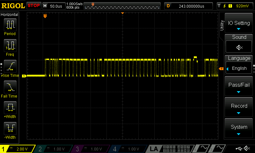The width and height of the screenshot is (255, 153).
Task: Click the 1.00GSa/s sample rate readout
Action: (x=75, y=4)
